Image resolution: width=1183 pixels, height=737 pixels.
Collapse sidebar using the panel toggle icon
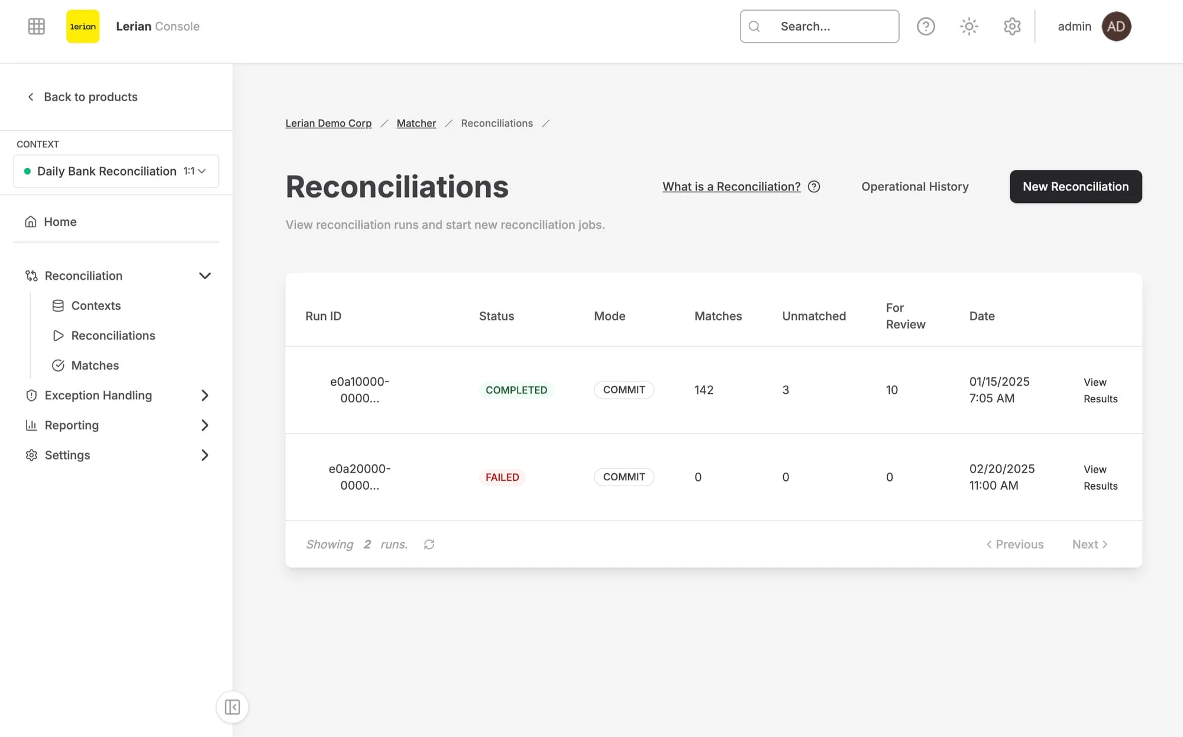232,707
